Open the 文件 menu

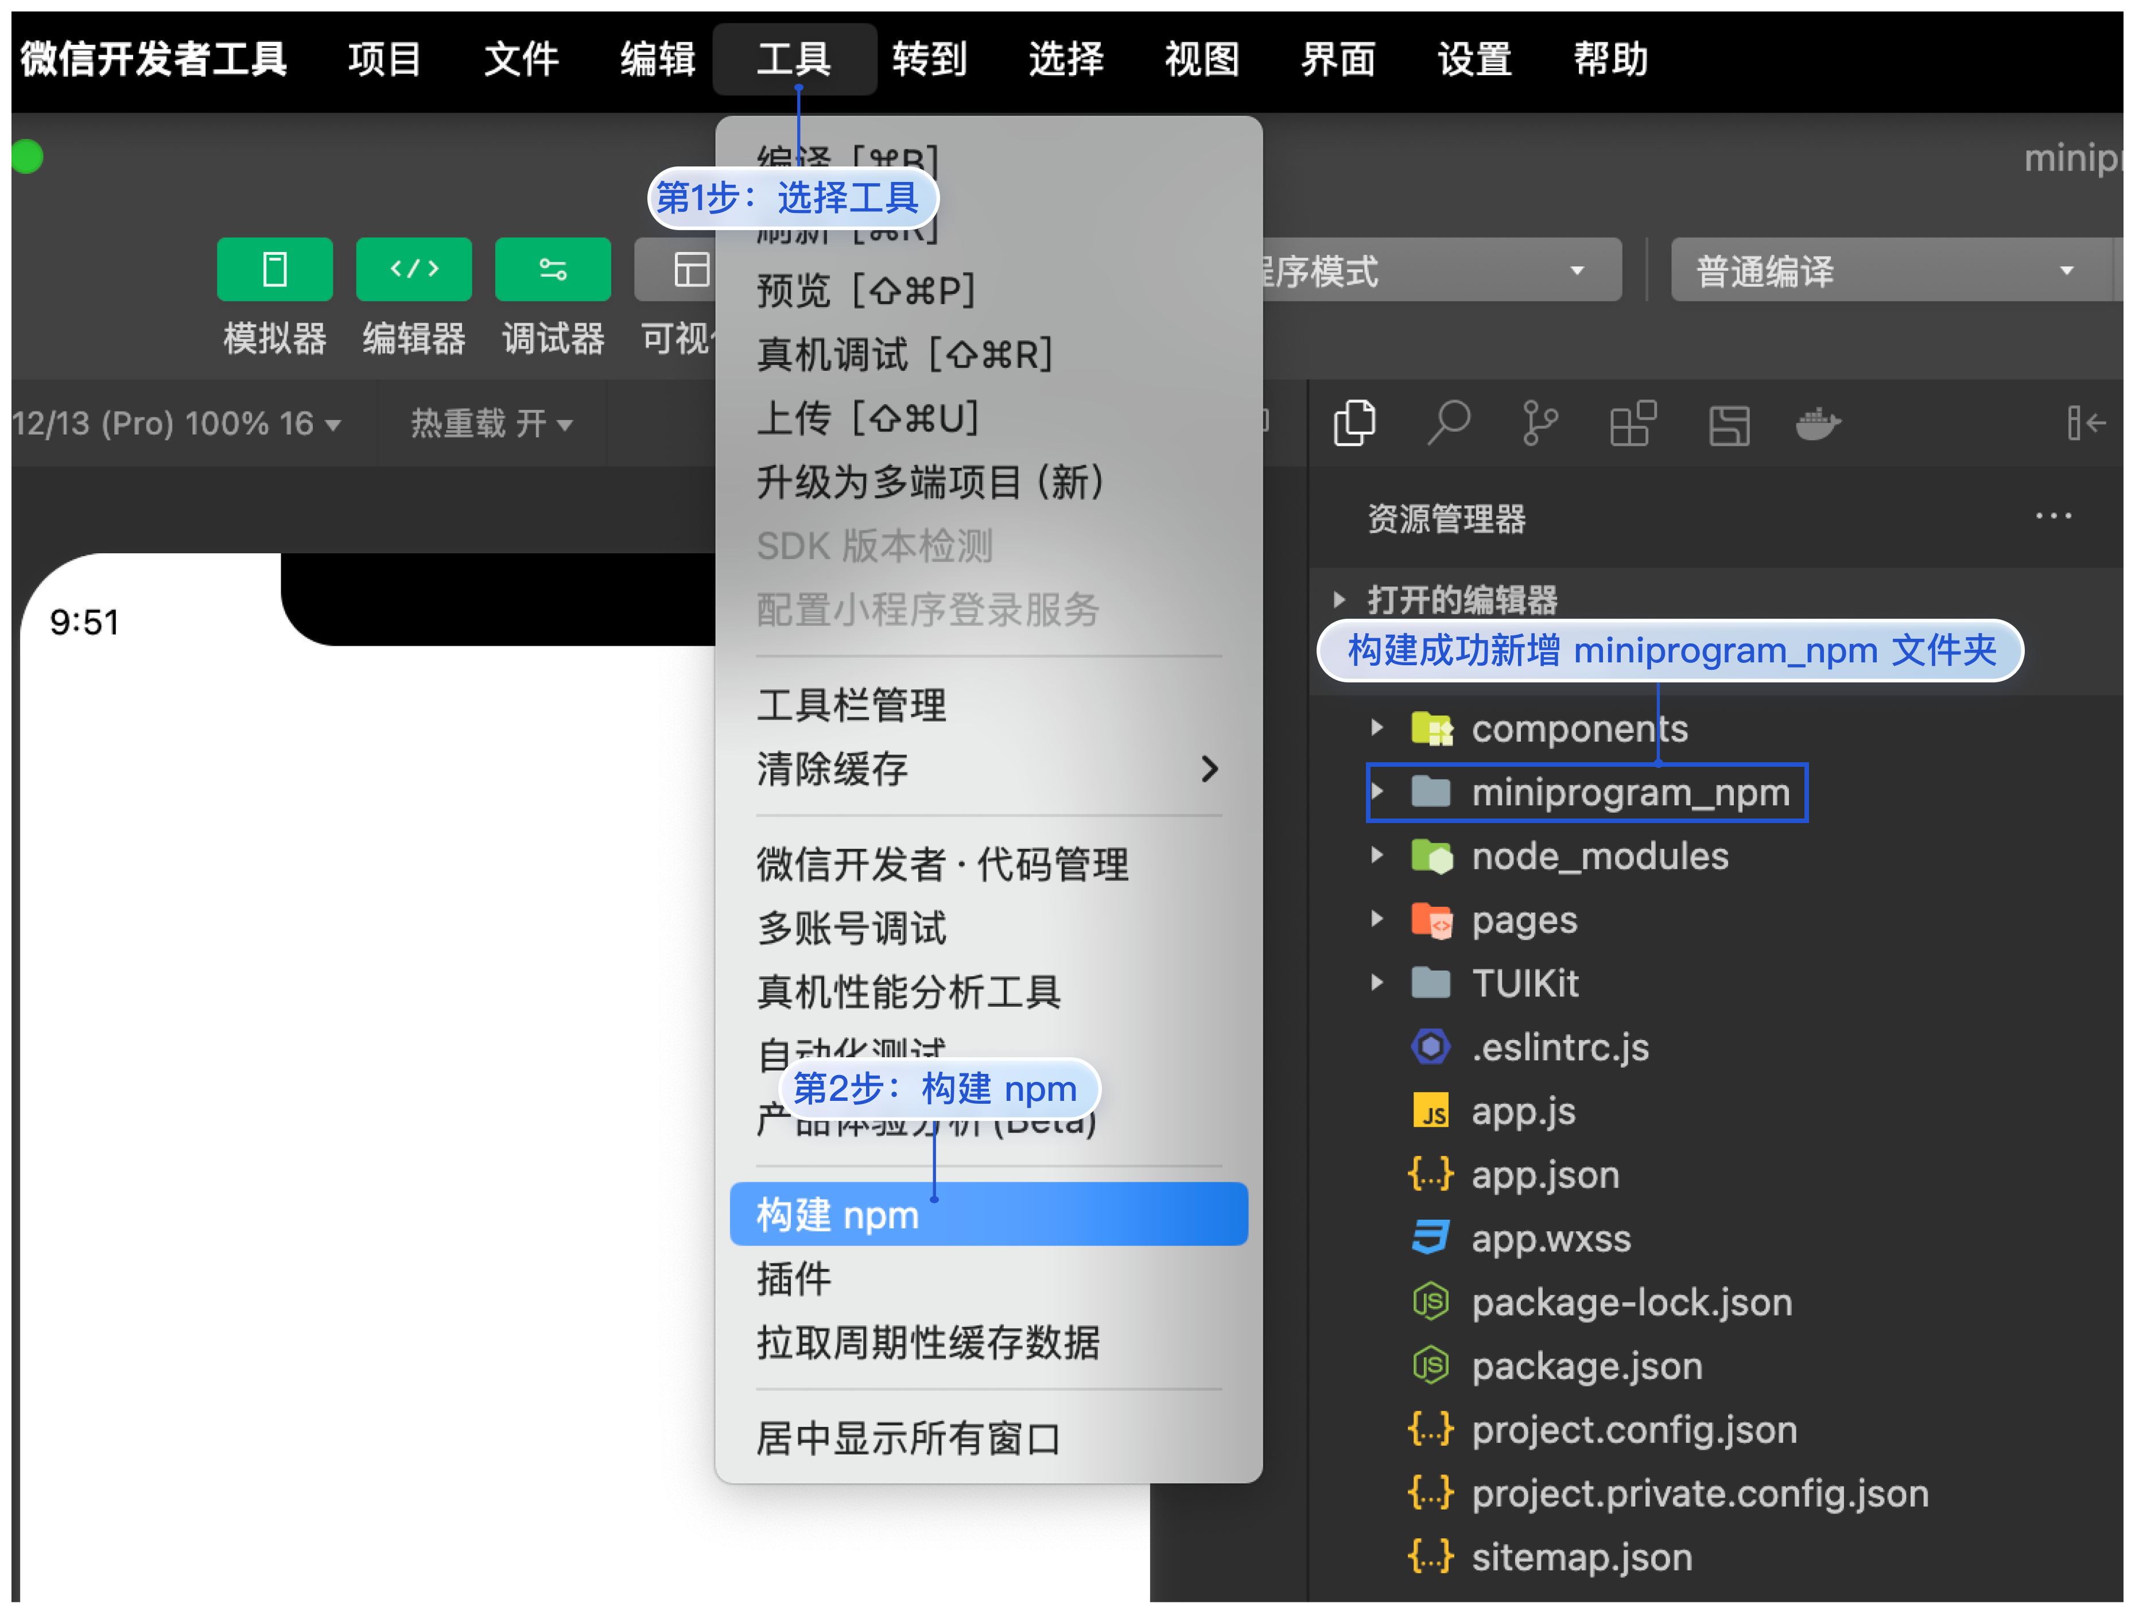coord(521,59)
